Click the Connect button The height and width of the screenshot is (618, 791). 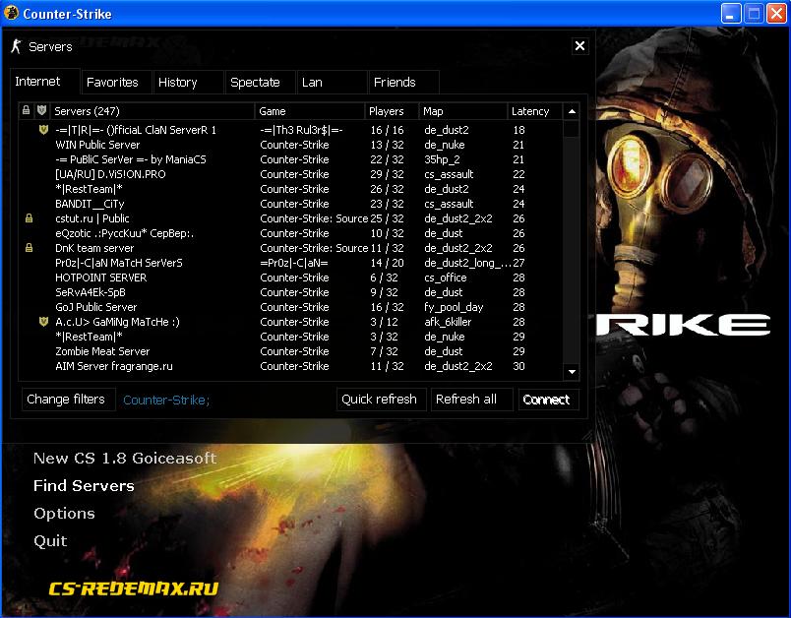[x=548, y=400]
